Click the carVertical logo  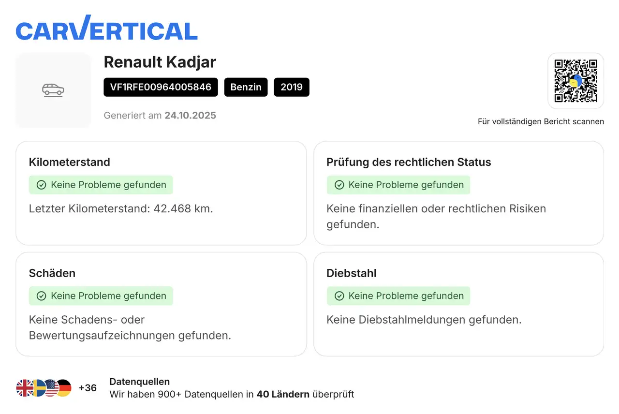click(x=106, y=29)
